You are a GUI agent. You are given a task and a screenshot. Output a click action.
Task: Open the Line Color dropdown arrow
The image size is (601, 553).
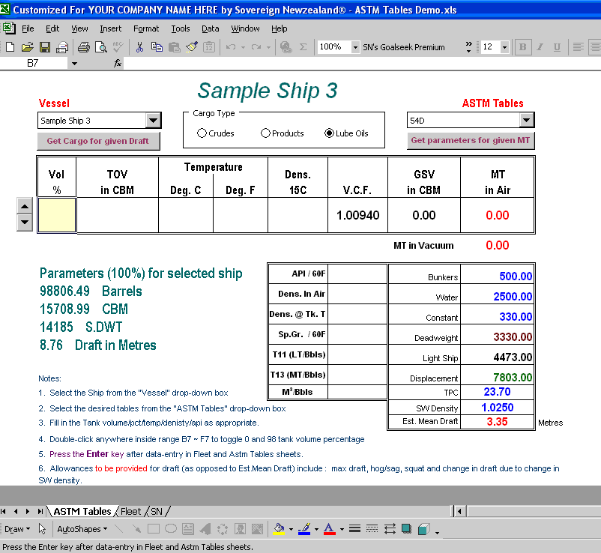tap(316, 529)
